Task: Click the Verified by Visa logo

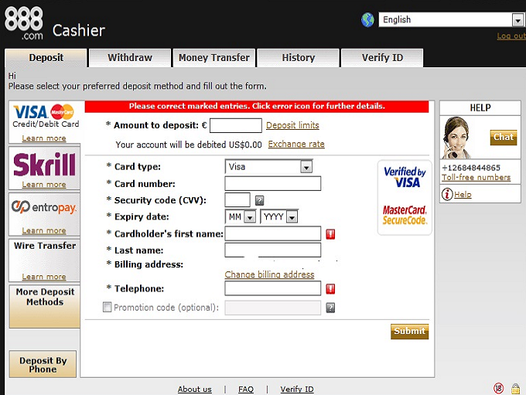Action: tap(405, 177)
